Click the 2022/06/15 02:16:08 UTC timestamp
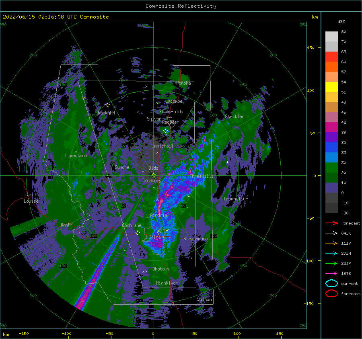Viewport: 362px width, 339px height. pos(40,17)
